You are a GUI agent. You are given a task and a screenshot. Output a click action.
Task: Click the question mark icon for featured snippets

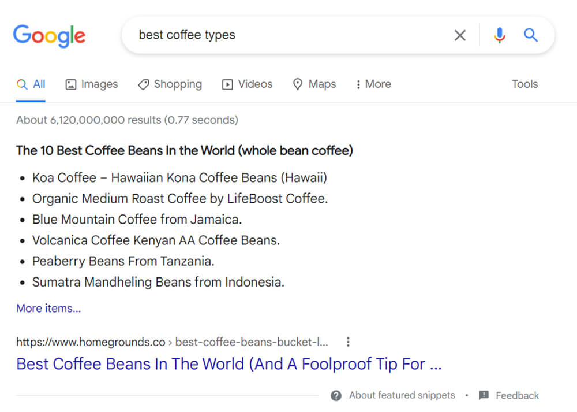pyautogui.click(x=336, y=395)
